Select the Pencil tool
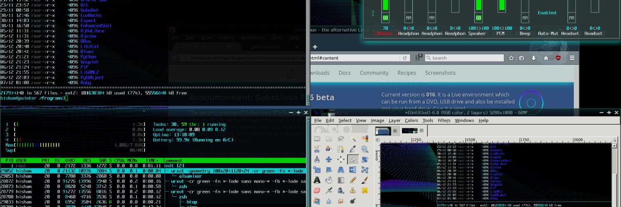The width and height of the screenshot is (621, 207). click(x=353, y=180)
